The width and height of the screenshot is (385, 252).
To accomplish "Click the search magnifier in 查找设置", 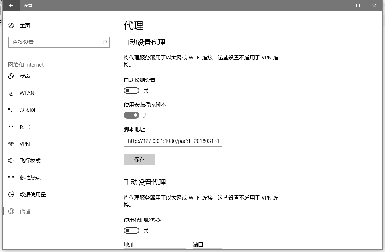I will point(104,42).
